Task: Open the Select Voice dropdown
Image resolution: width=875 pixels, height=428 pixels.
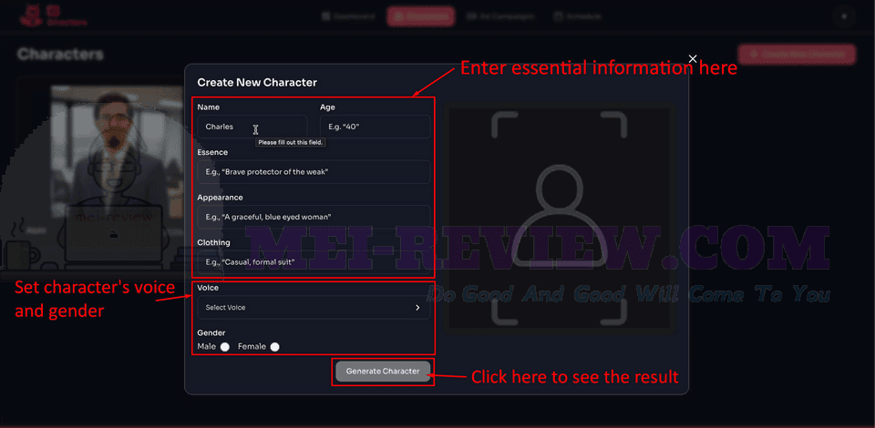Action: tap(314, 308)
